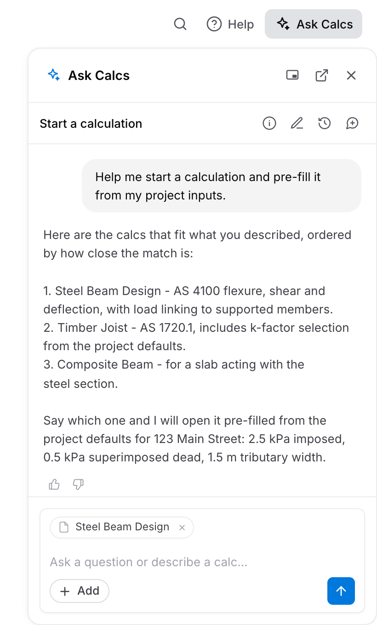Give the response a thumbs up

click(54, 484)
